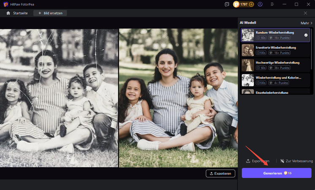
Task: Click the plus icon on Bild ersetzen
Action: (x=40, y=13)
